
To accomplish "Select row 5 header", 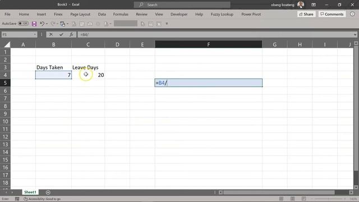I will tap(5, 83).
